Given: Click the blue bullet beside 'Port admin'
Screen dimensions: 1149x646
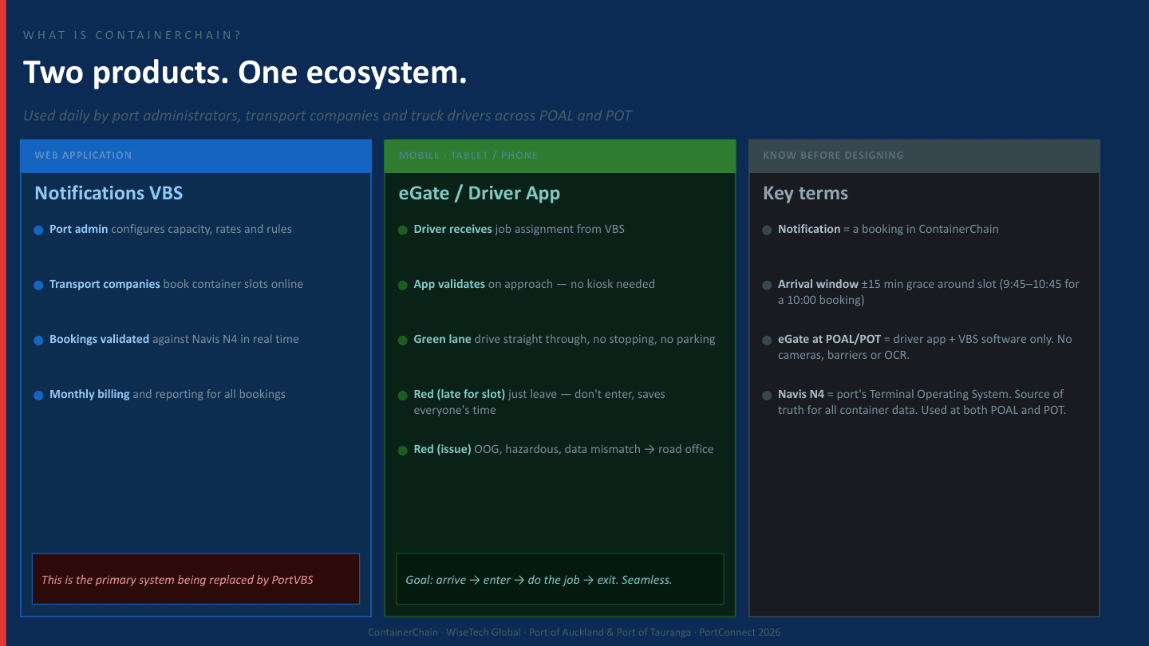Looking at the screenshot, I should [38, 230].
